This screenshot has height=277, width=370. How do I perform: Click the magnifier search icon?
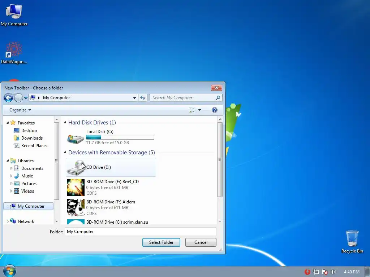(x=218, y=98)
